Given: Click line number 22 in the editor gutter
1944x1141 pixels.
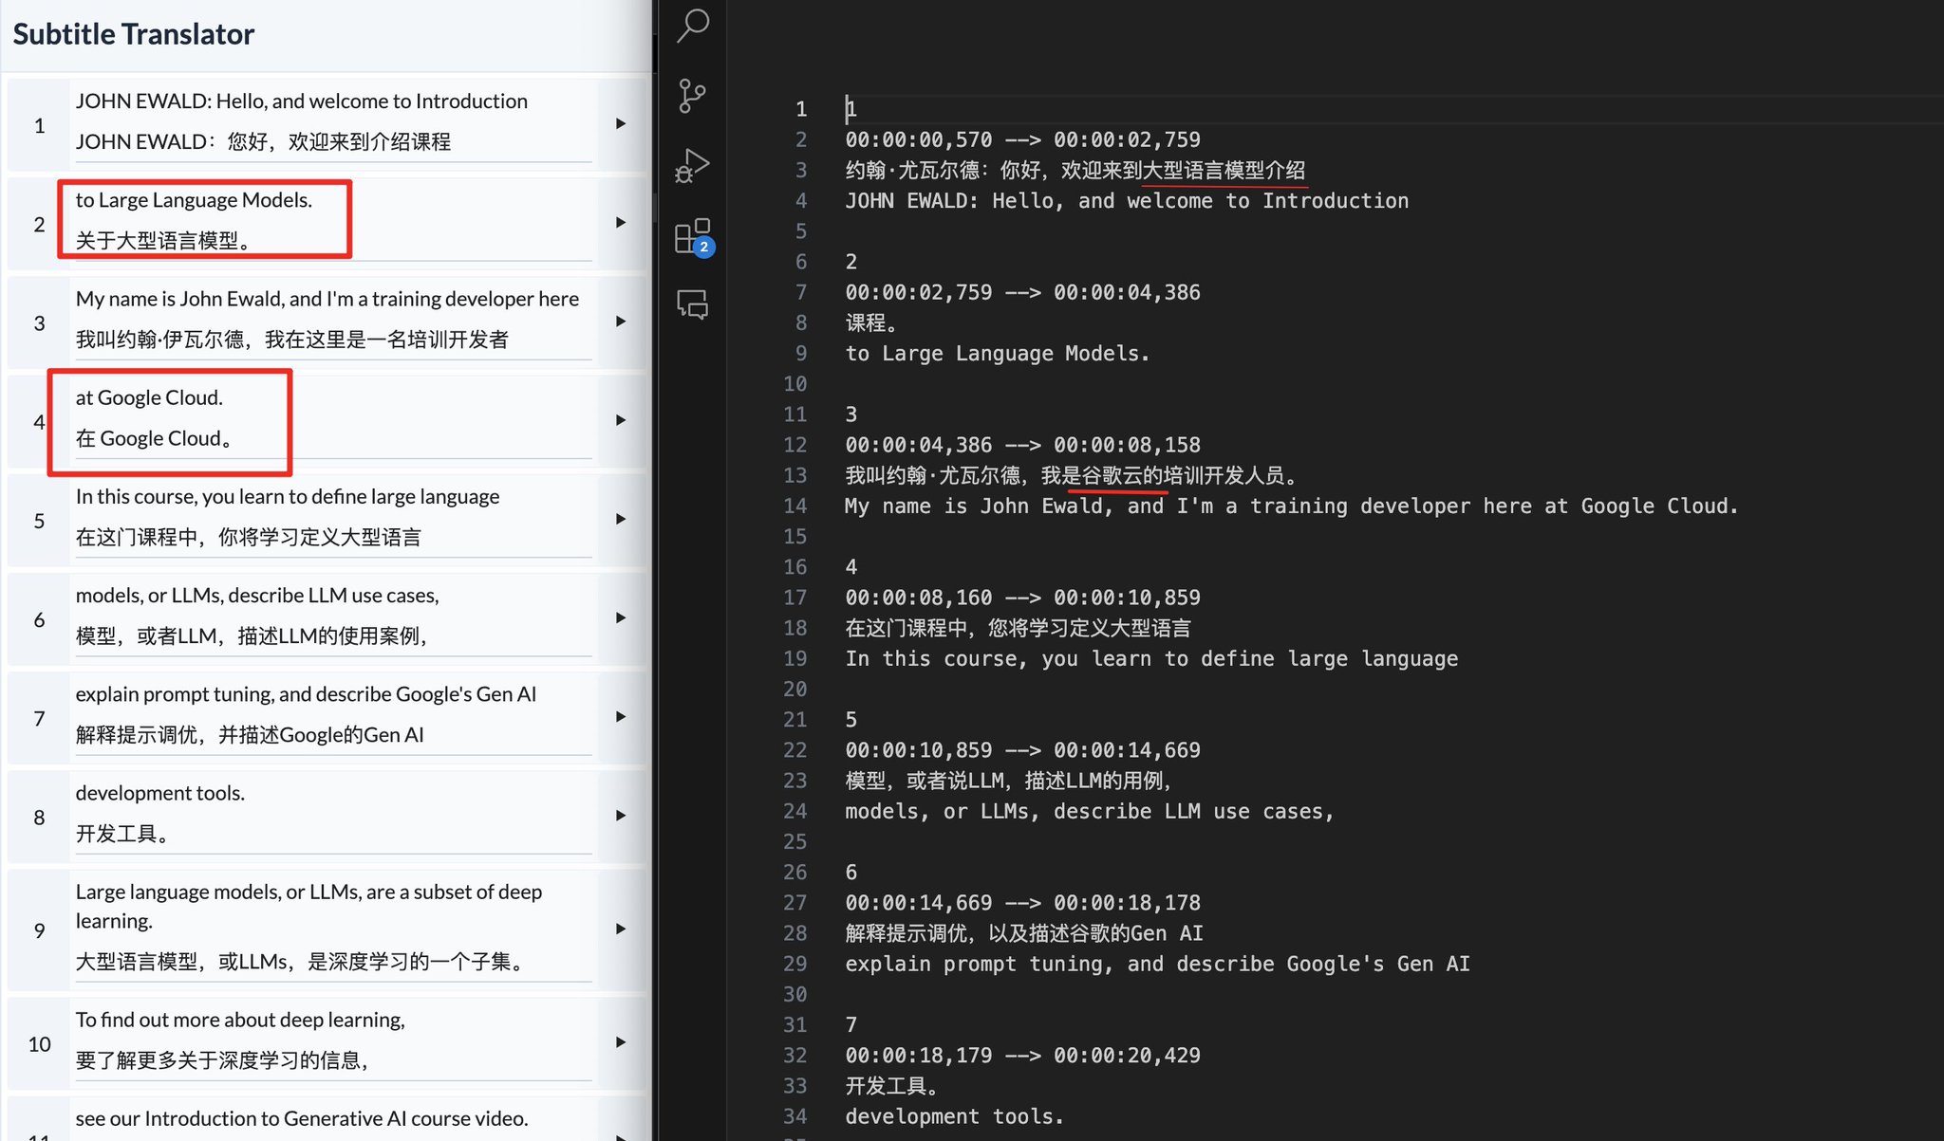Looking at the screenshot, I should 794,750.
